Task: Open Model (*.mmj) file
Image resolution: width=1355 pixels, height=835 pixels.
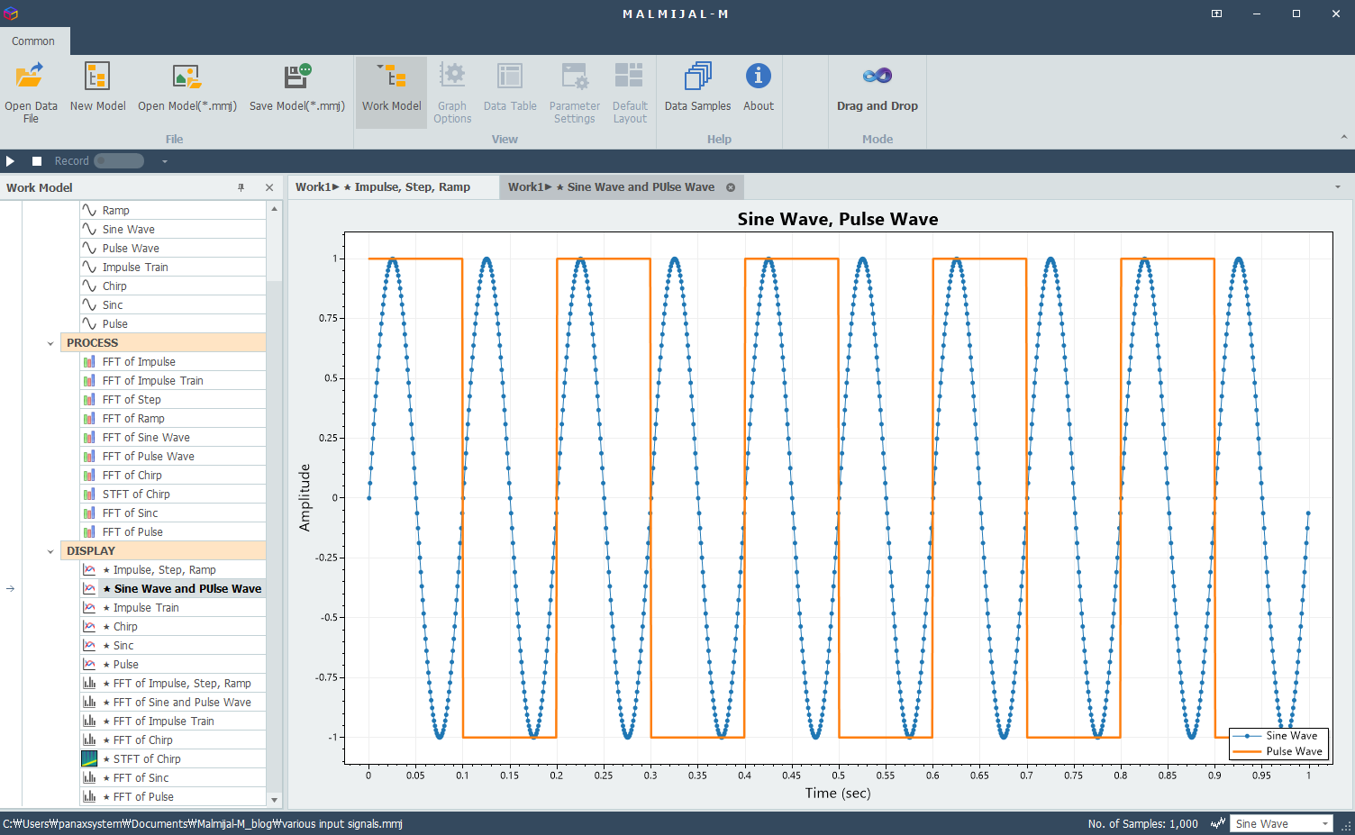Action: [187, 88]
